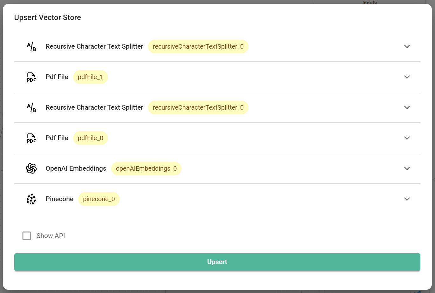
Task: Click the OpenAI logo icon
Action: 31,168
